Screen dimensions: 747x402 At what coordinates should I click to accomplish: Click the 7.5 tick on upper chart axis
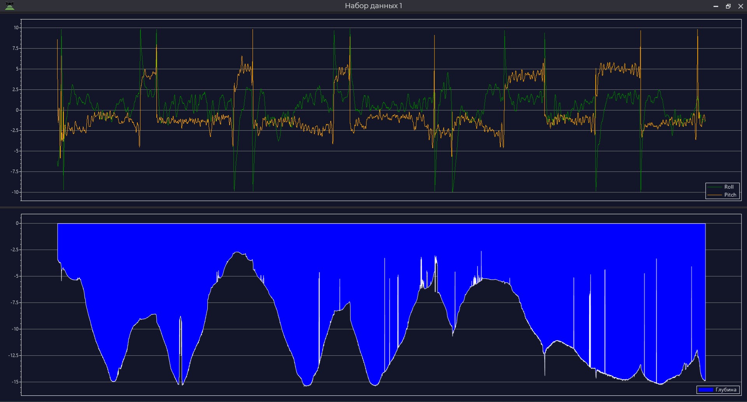pyautogui.click(x=15, y=48)
